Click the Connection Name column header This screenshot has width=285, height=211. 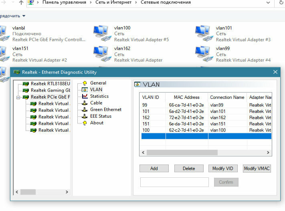(227, 97)
